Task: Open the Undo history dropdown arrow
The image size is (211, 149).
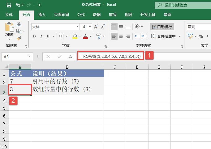Action: tap(23, 5)
